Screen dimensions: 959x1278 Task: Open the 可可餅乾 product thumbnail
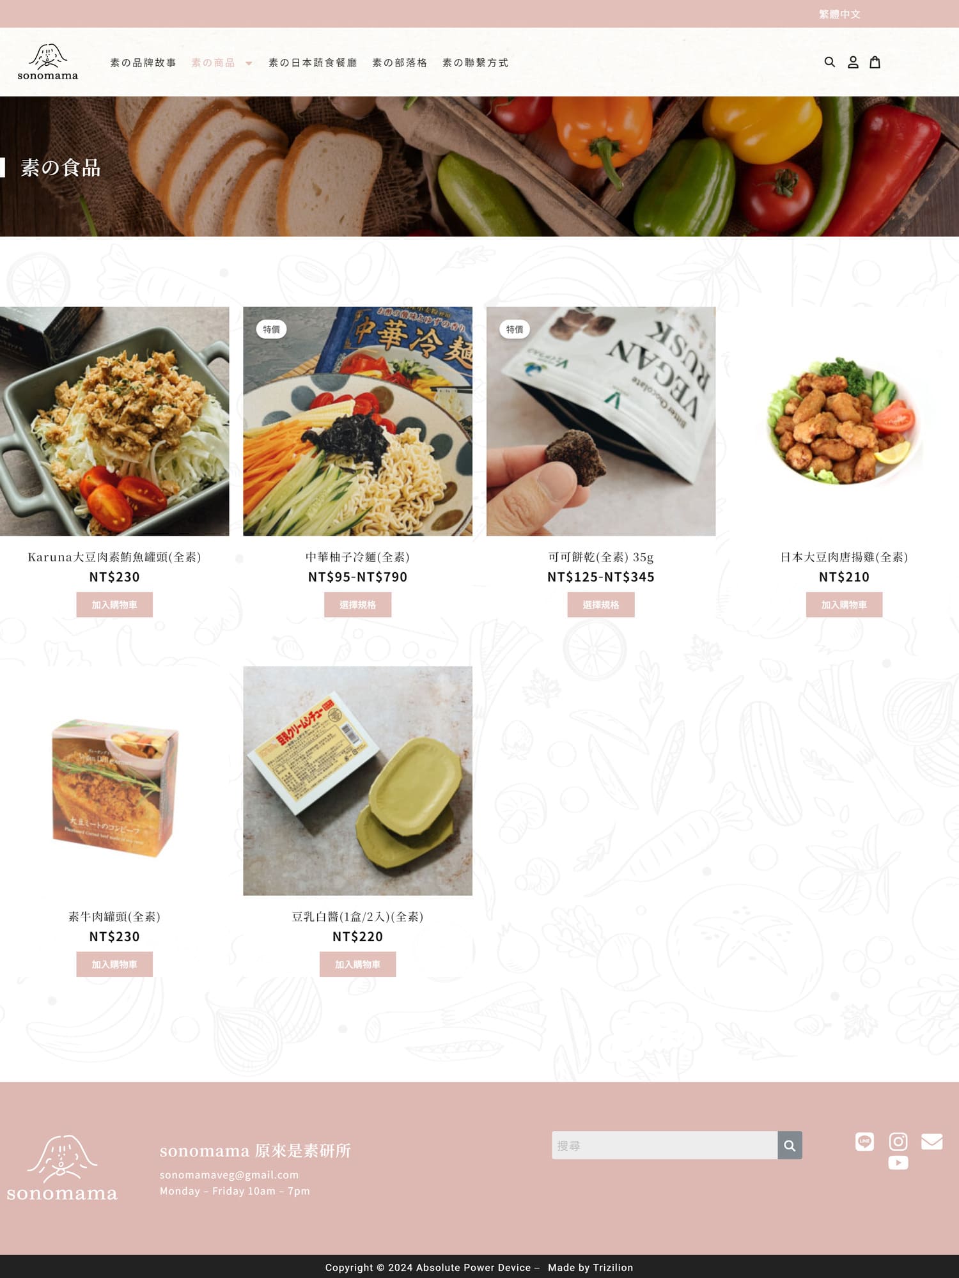point(601,421)
